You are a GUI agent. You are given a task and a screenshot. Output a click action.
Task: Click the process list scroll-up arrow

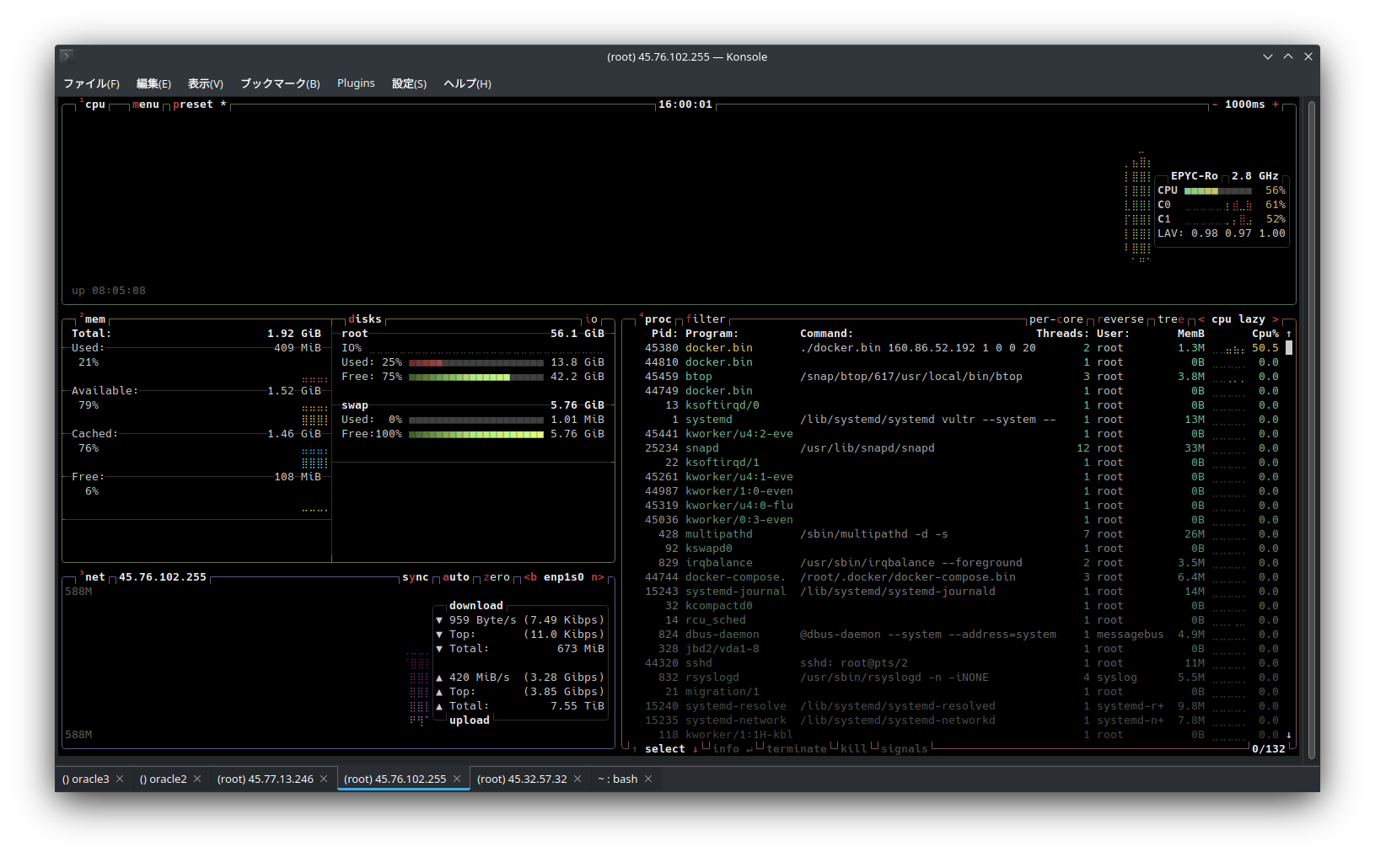tap(1288, 334)
